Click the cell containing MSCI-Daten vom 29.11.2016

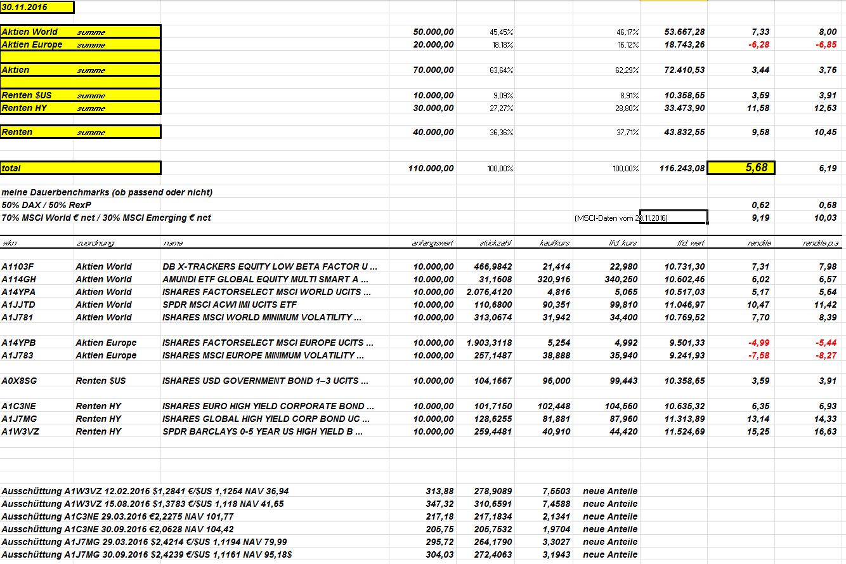621,218
